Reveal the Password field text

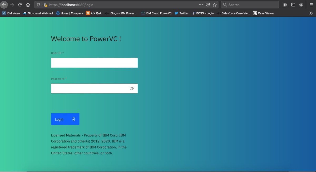[x=132, y=88]
